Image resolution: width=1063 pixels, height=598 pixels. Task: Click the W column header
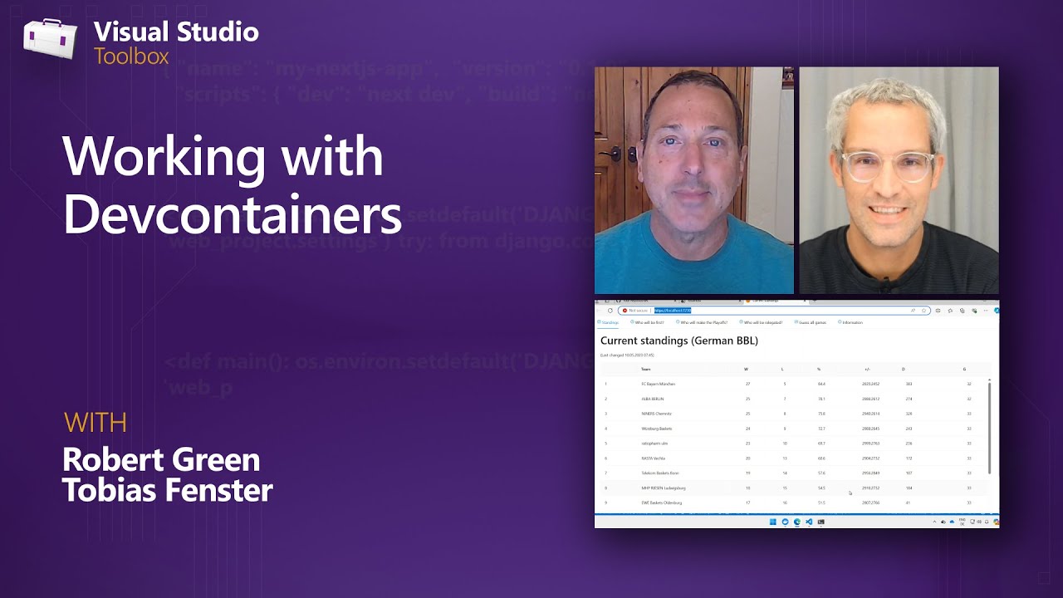[x=746, y=369]
